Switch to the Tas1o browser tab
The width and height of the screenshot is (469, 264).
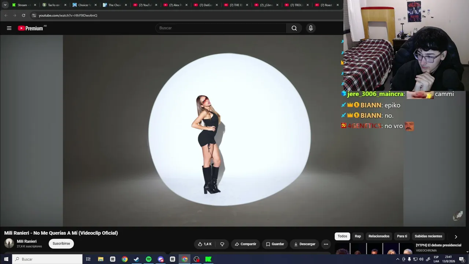click(53, 5)
